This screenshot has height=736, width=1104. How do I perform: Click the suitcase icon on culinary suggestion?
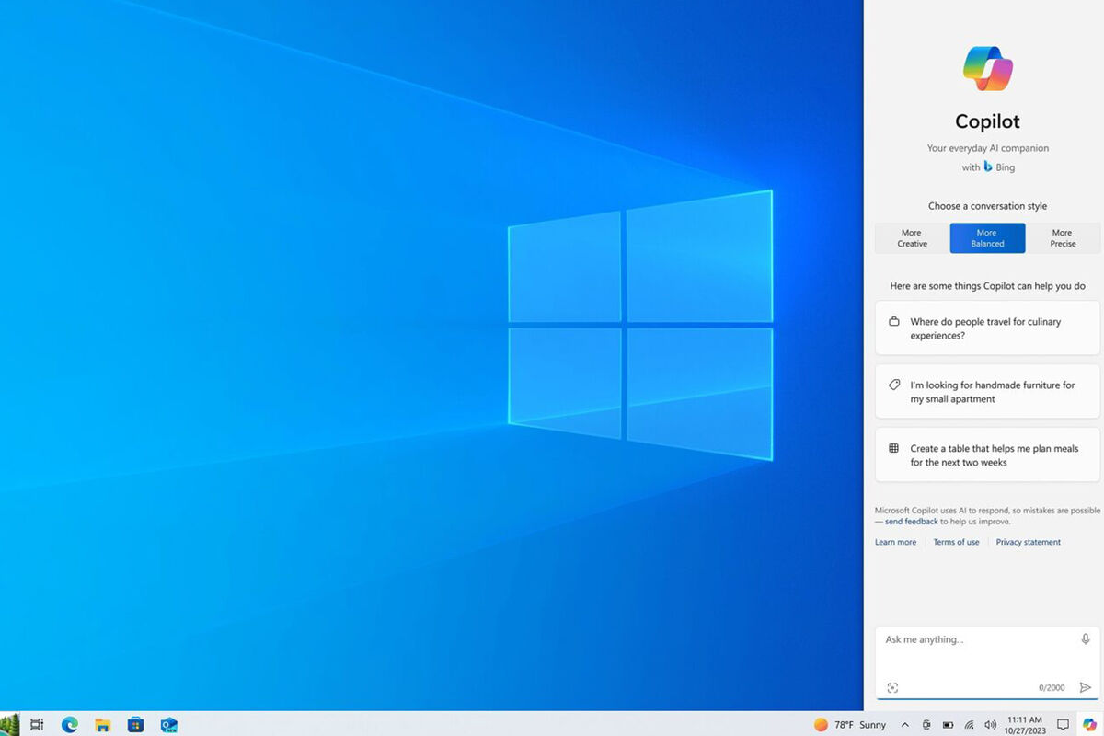[893, 322]
